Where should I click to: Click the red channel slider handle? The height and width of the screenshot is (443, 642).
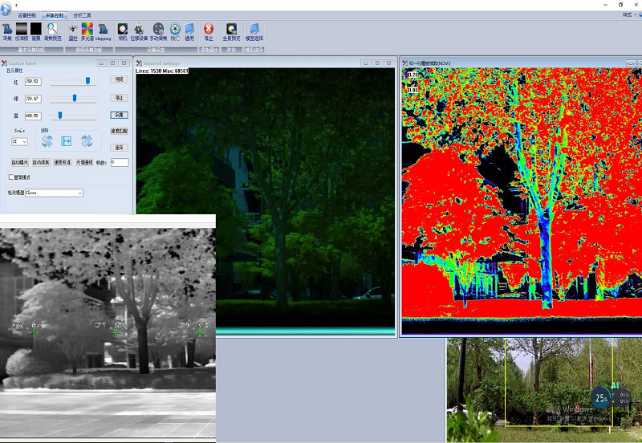87,81
